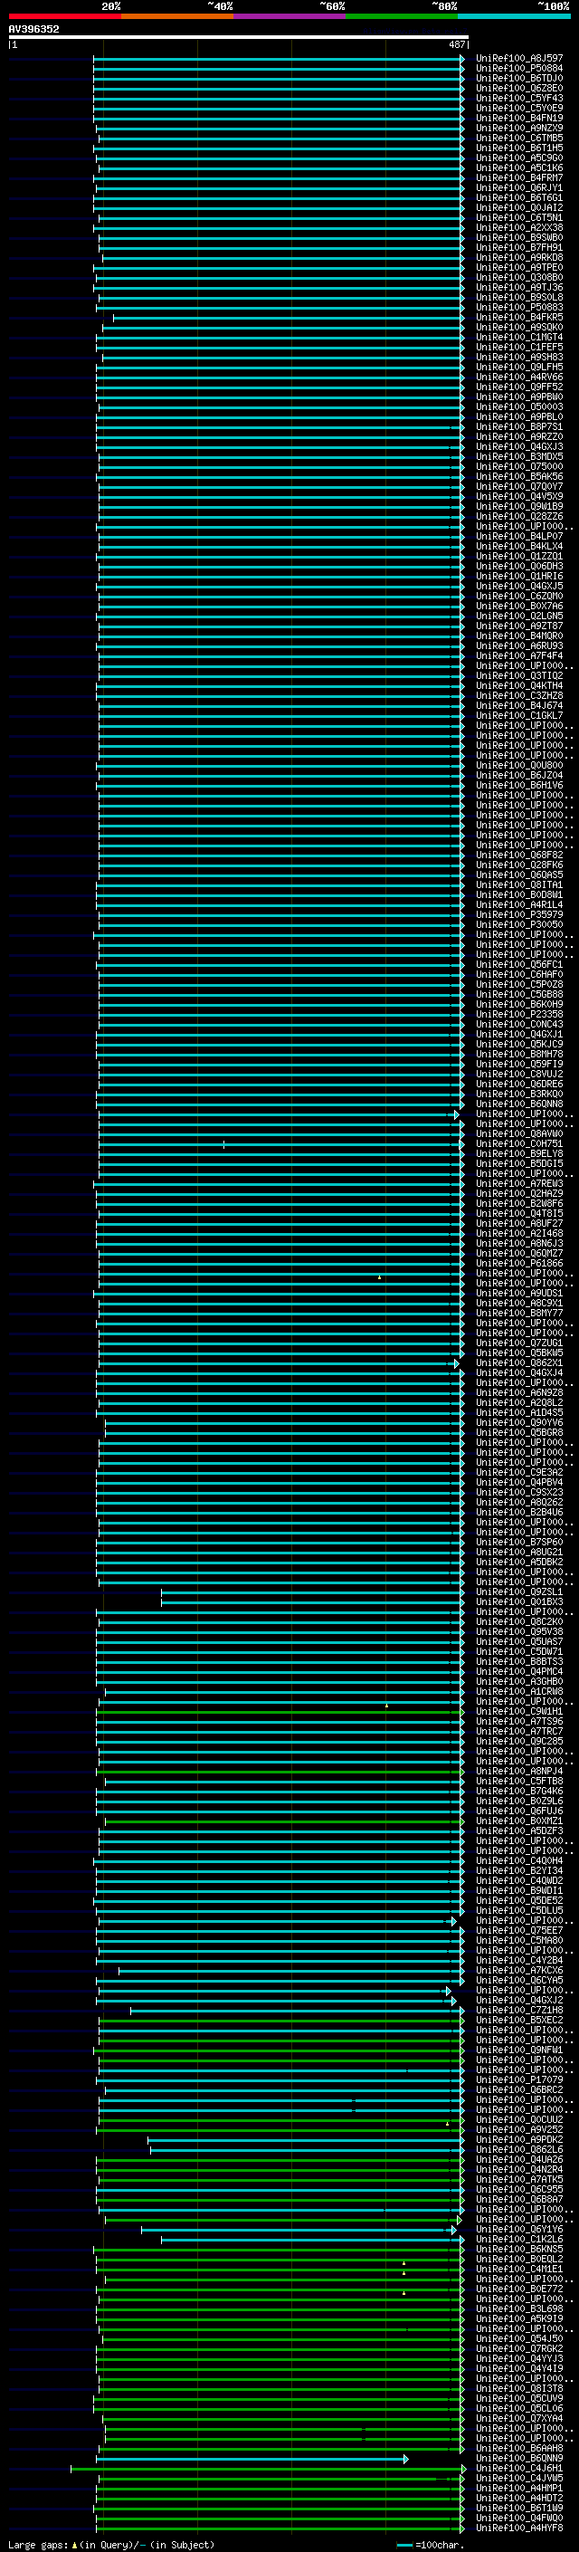Viewport: 579px width, 2552px height.
Task: Select hit label UniRef100_B3RKQ0
Action: tap(518, 1094)
